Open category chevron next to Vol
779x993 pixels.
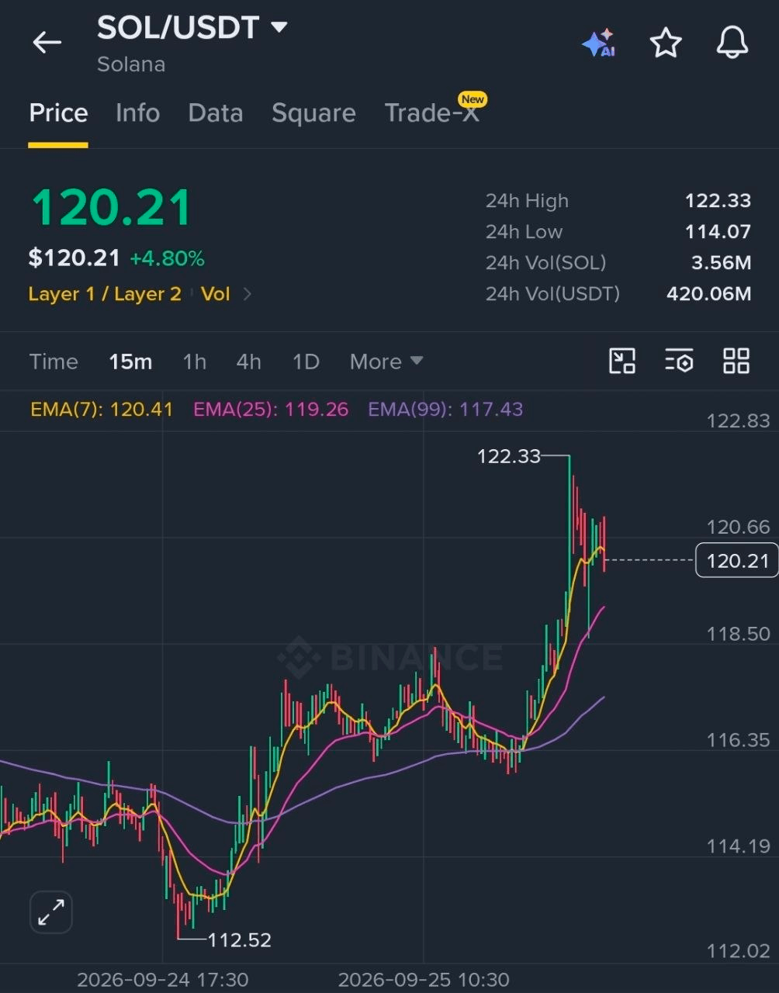(248, 294)
